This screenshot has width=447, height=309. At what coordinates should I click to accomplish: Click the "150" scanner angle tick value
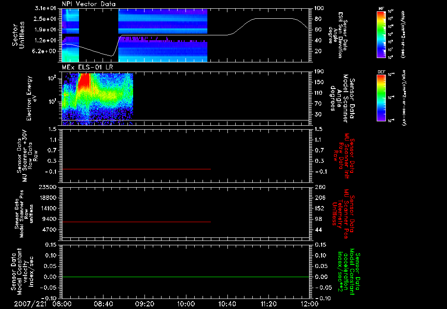319,82
